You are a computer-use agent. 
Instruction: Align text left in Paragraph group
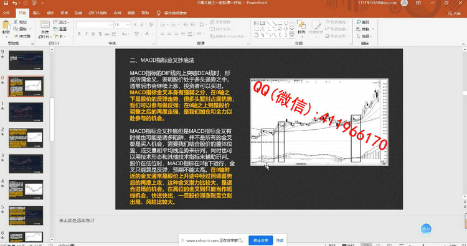click(163, 34)
